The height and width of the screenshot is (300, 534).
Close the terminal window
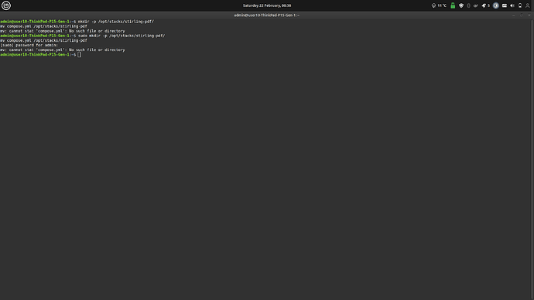[529, 15]
